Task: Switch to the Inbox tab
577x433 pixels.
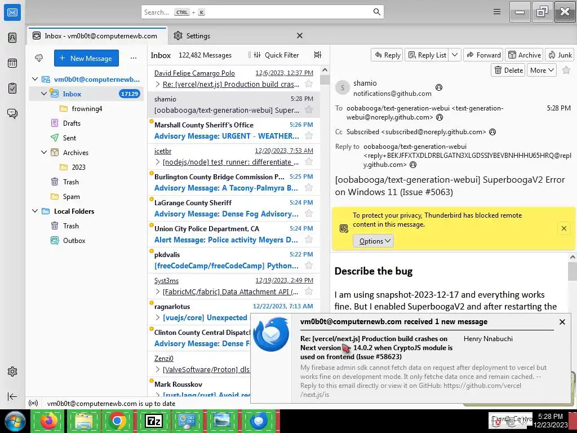Action: click(97, 36)
